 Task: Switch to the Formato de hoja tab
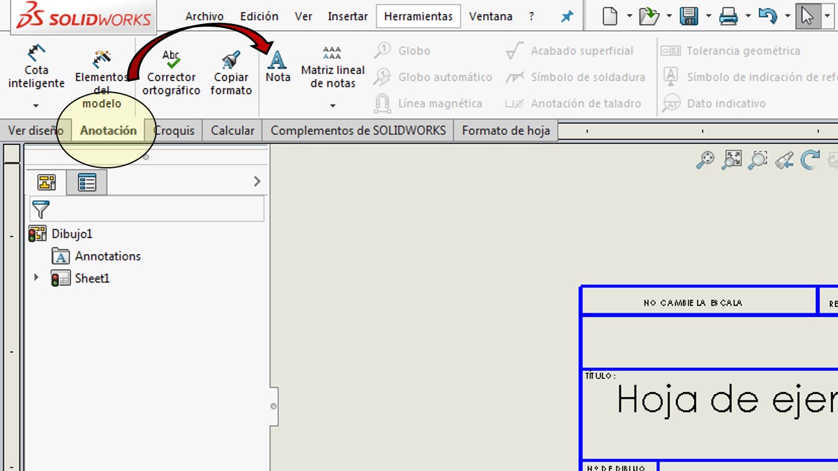click(506, 130)
